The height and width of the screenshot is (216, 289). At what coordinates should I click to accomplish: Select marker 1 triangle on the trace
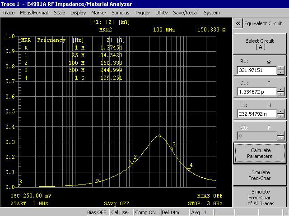[98, 181]
